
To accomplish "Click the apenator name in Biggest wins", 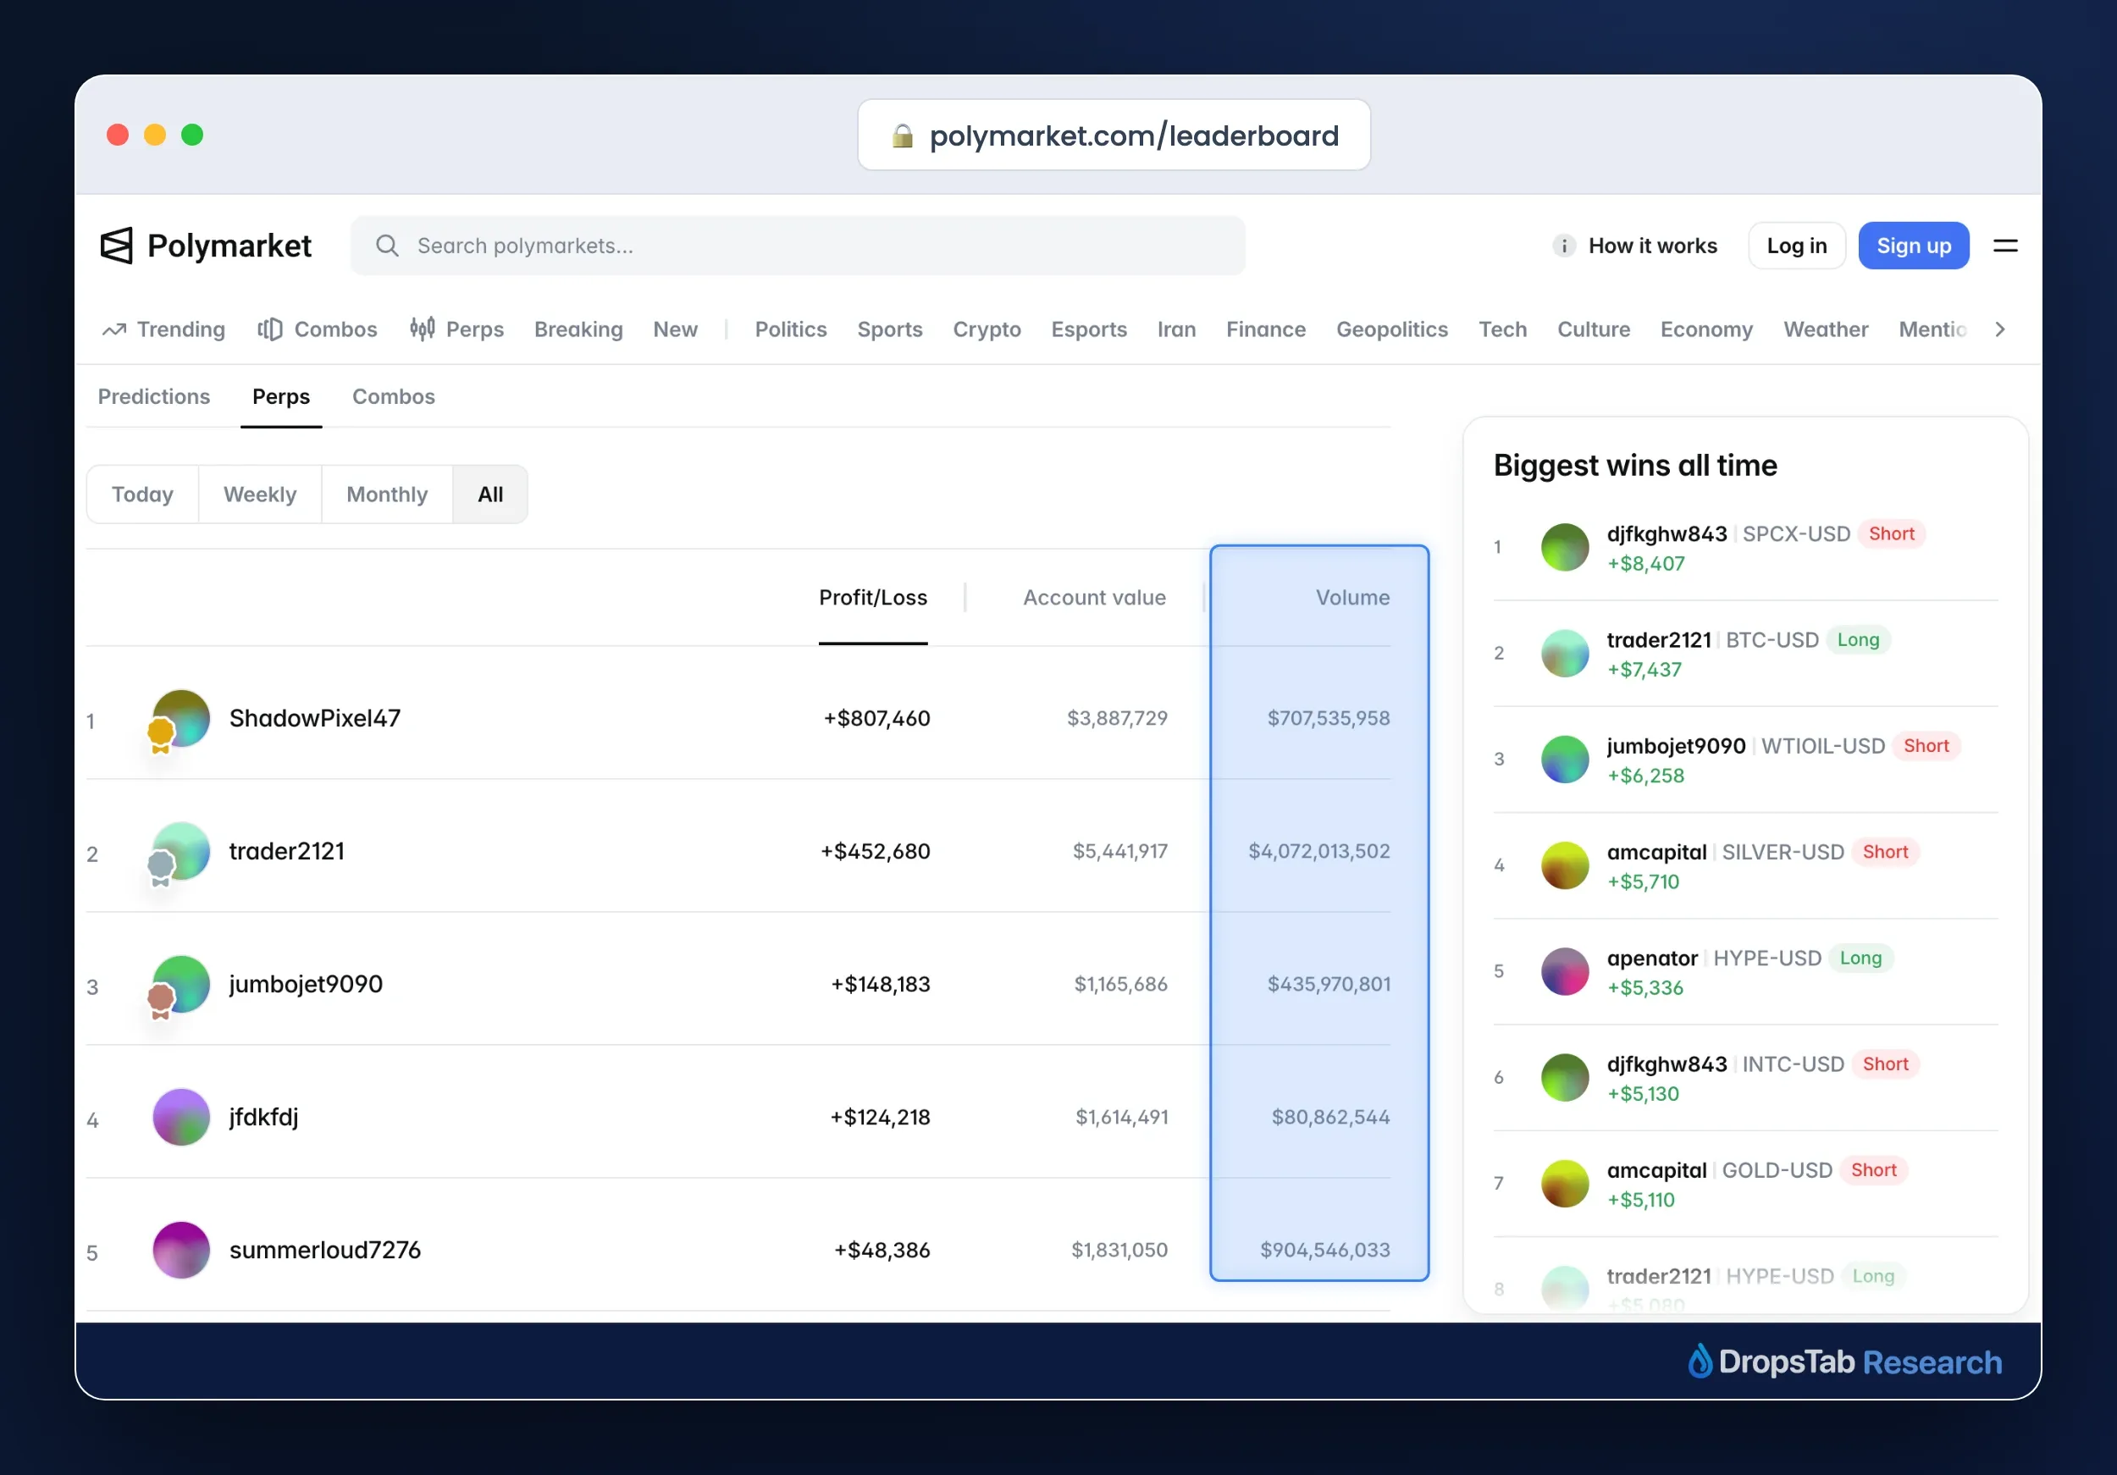I will pos(1652,958).
